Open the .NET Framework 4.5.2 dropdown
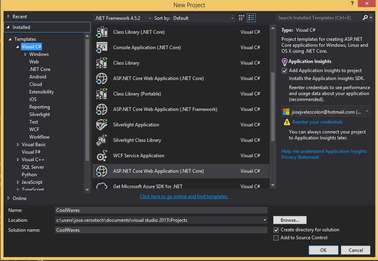Viewport: 378px width, 261px height. pyautogui.click(x=150, y=18)
